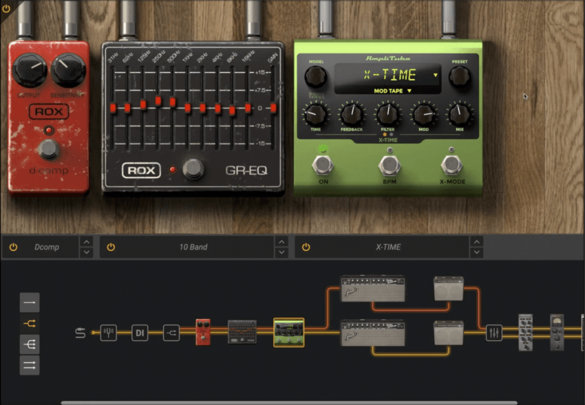
Task: Stomp the X-TIME ON footswitch
Action: click(x=323, y=165)
